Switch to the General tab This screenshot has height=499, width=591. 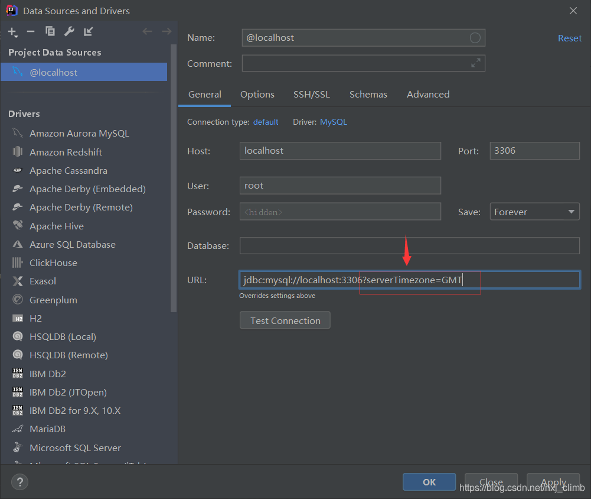205,95
